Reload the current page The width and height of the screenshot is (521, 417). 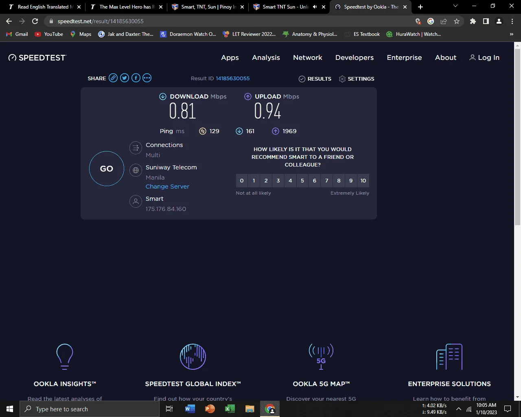(35, 21)
